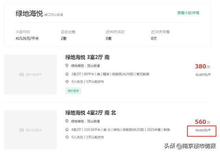The width and height of the screenshot is (220, 153).
Task: Click the 4室2厅 | 110.56平米 details line
Action: click(x=121, y=130)
